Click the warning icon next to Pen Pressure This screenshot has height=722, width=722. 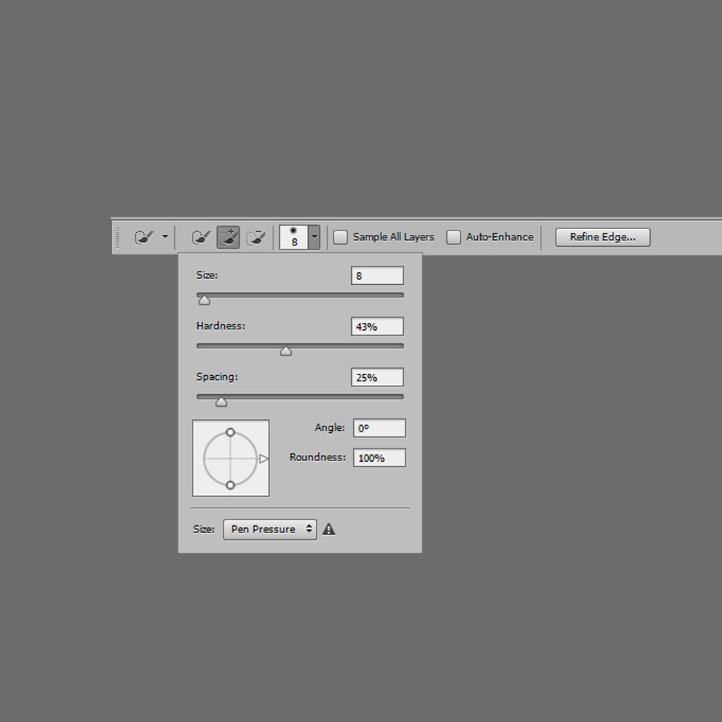(329, 529)
